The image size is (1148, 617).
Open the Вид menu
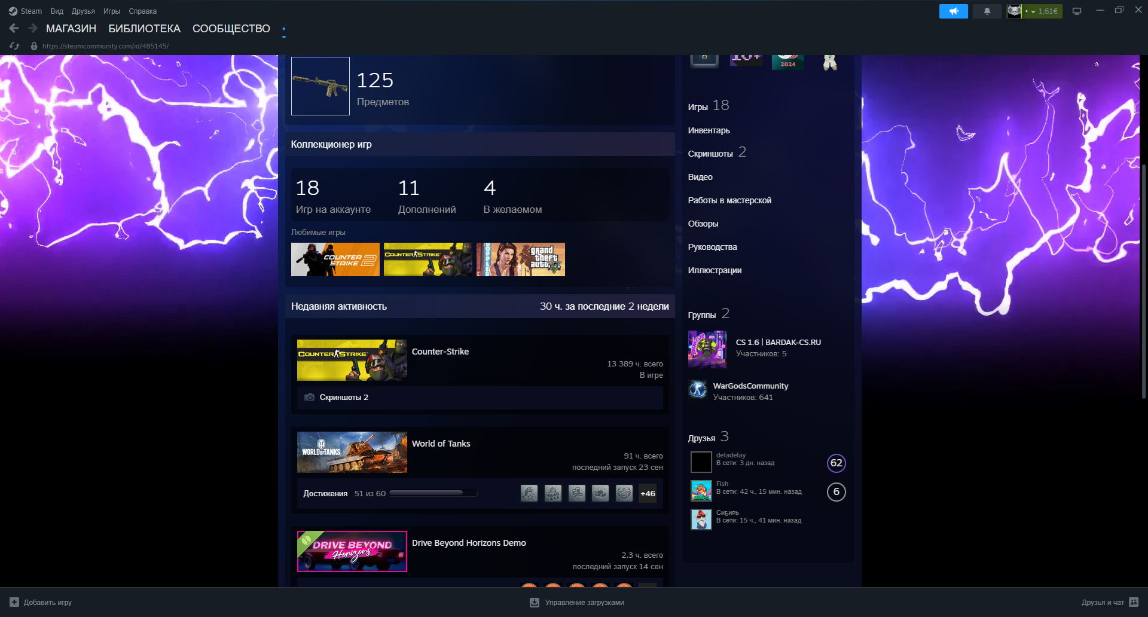point(57,11)
